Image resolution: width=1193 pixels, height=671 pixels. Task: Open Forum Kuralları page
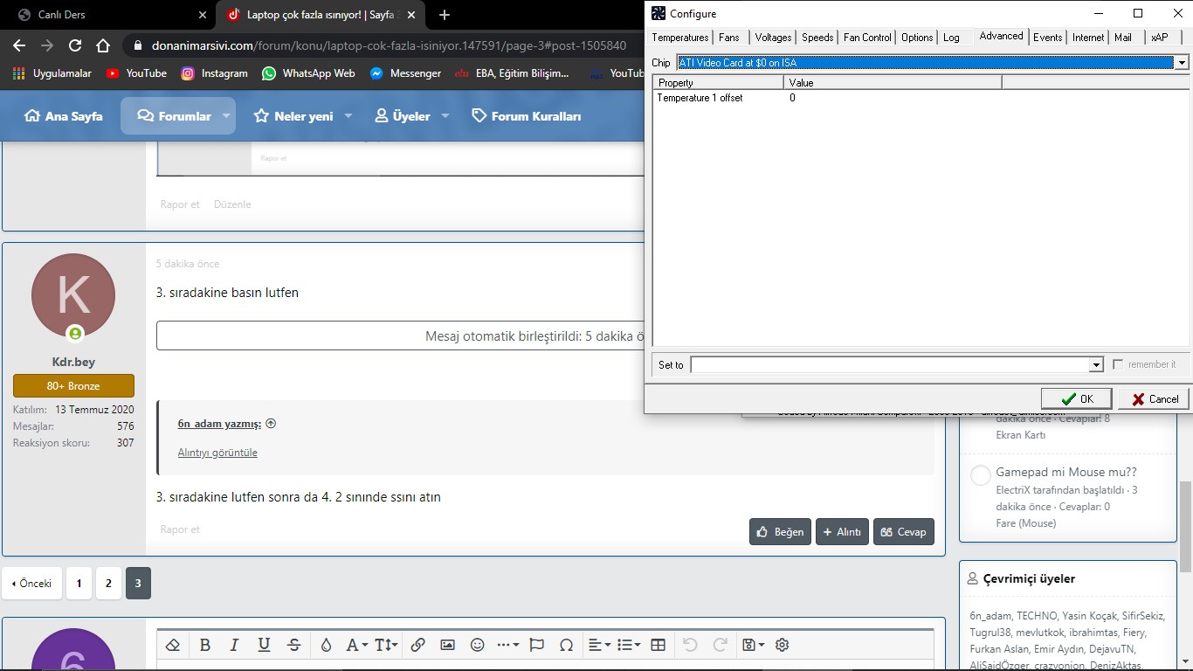coord(527,116)
